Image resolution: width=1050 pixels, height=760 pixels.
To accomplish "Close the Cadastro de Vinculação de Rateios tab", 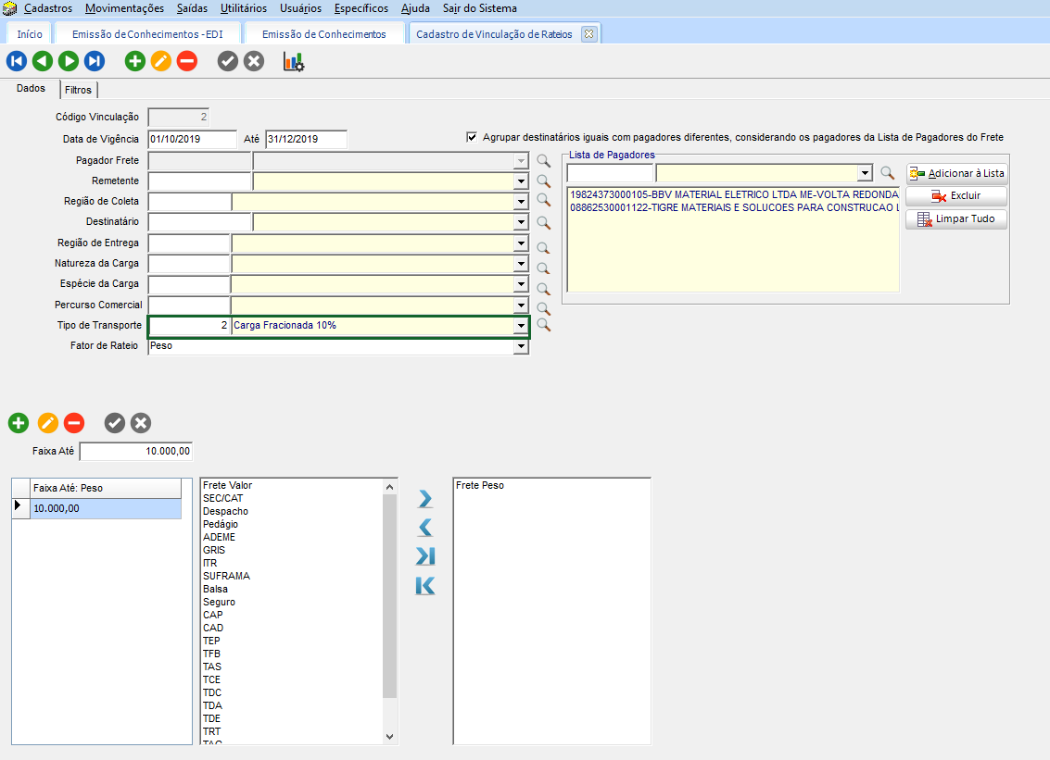I will pyautogui.click(x=588, y=34).
